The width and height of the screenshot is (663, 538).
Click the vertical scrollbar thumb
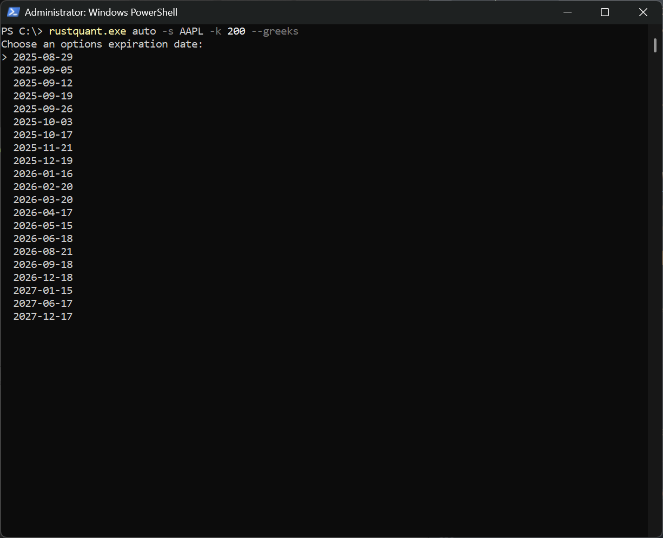pos(655,46)
